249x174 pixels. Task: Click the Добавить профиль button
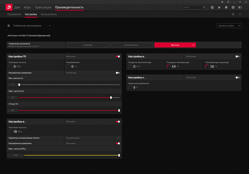[x=229, y=26]
